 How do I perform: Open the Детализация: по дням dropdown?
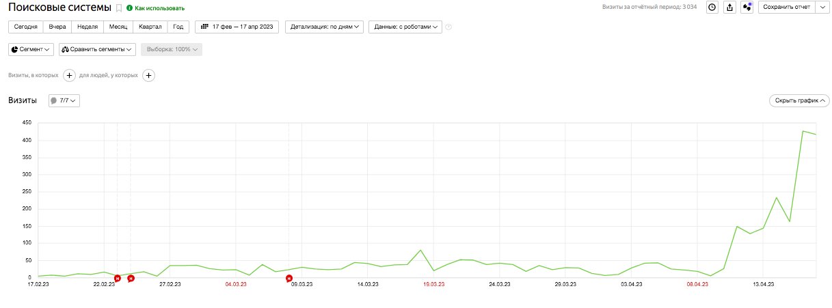[x=323, y=27]
